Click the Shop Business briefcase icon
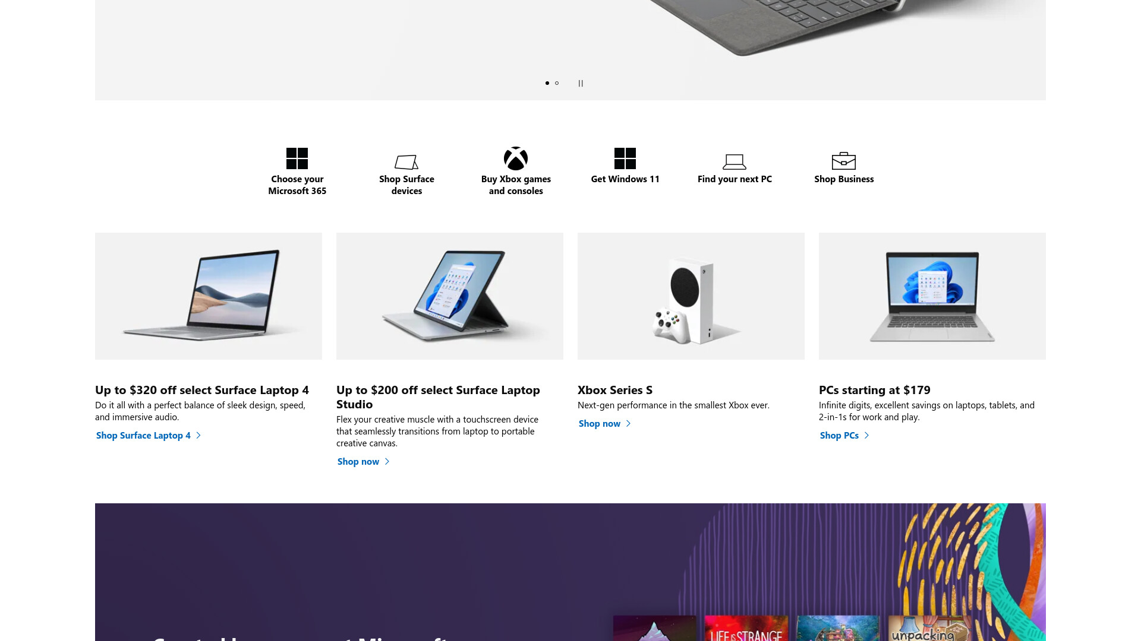1141x641 pixels. click(844, 161)
